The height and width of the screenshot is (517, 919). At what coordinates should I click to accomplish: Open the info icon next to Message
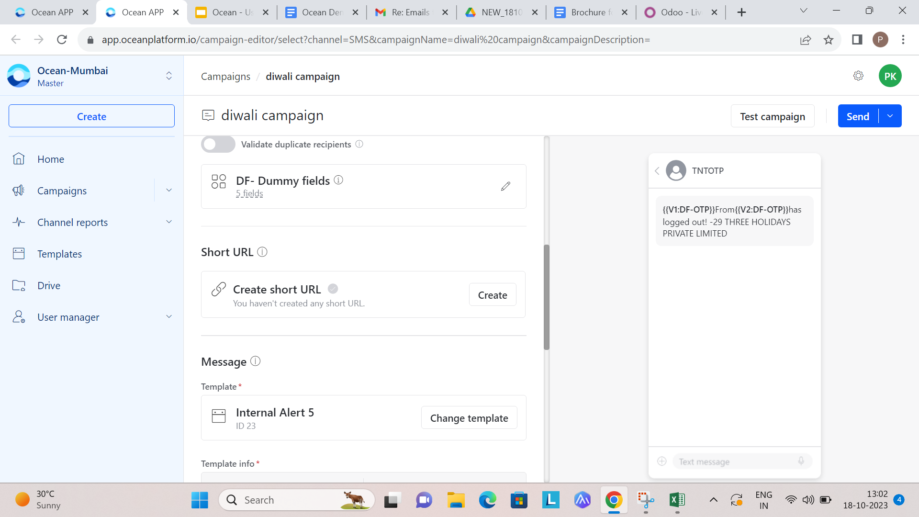click(256, 361)
